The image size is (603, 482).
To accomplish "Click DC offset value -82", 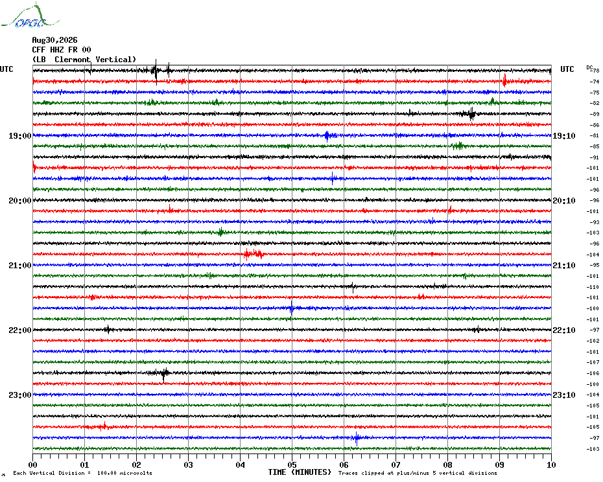I will click(595, 104).
